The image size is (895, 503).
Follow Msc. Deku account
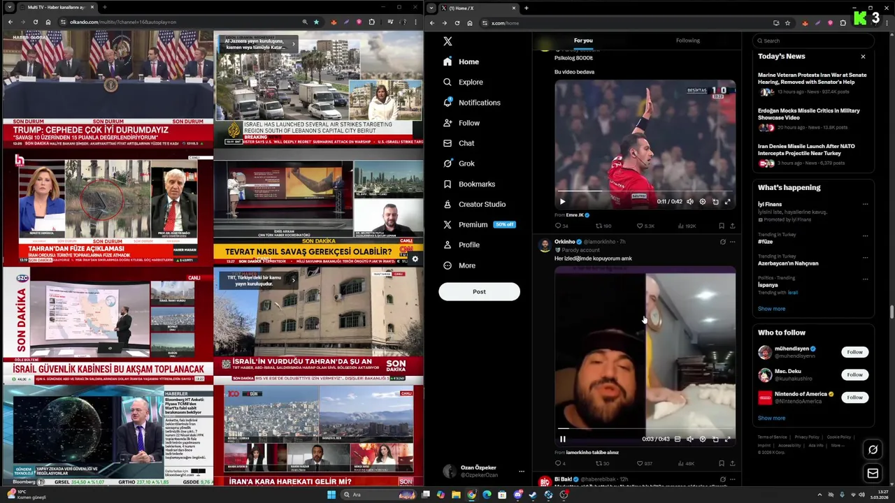tap(854, 374)
